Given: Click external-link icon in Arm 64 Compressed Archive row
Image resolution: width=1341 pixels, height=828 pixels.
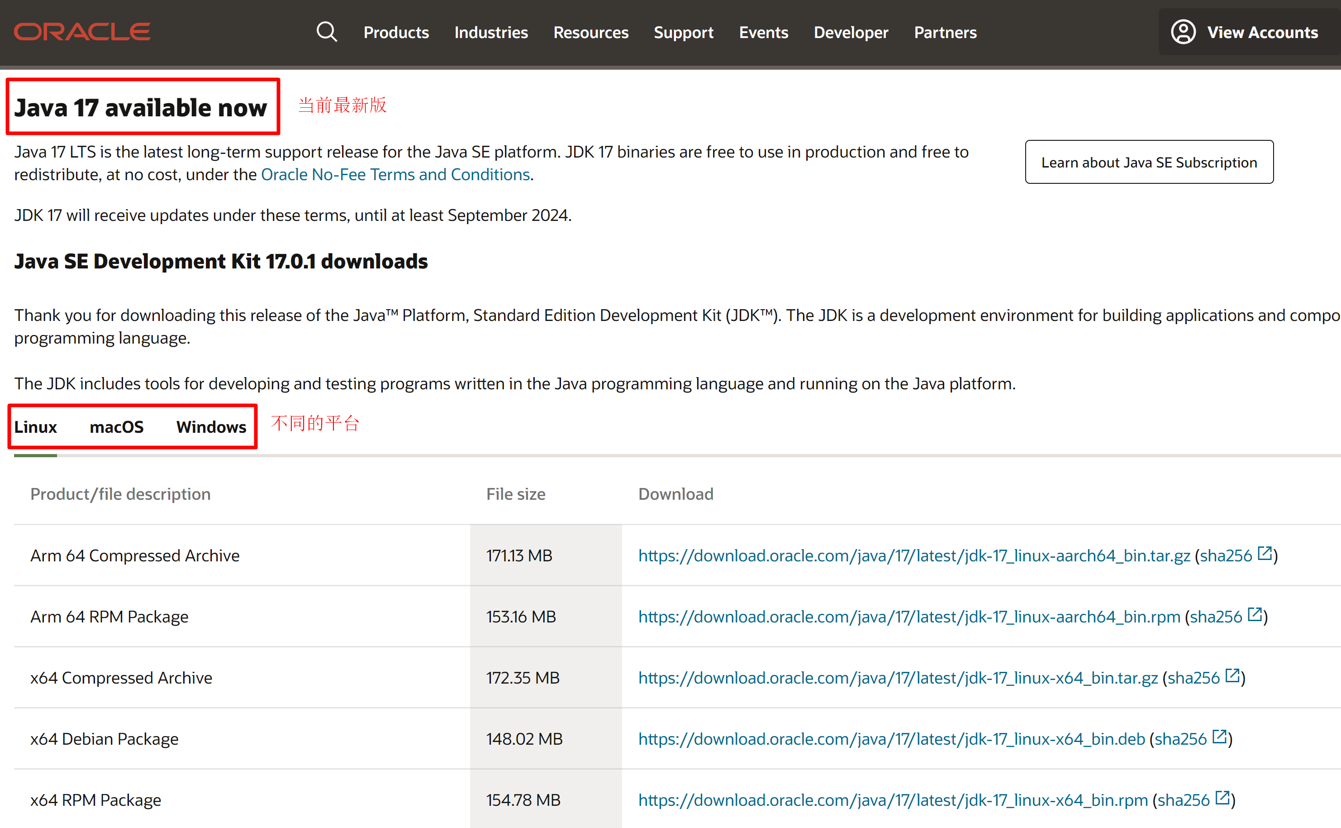Looking at the screenshot, I should point(1265,553).
